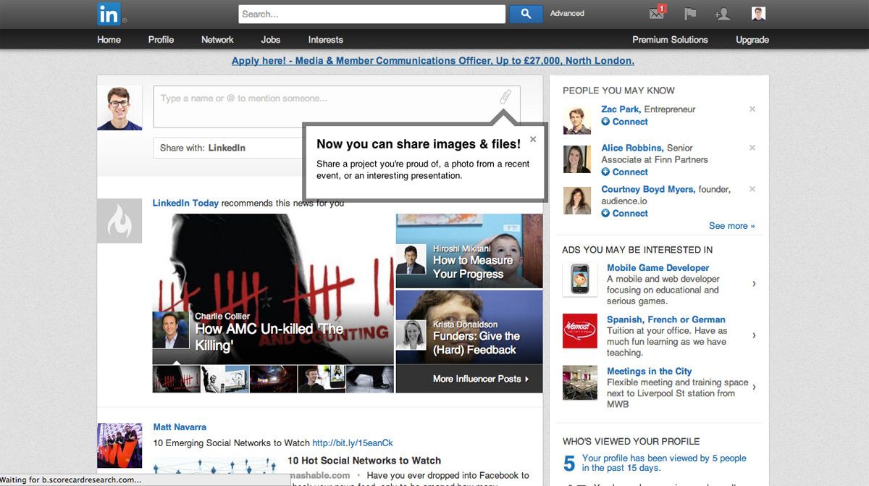Open How to Measure Your Progress article
Screen dimensions: 869x486
(473, 267)
